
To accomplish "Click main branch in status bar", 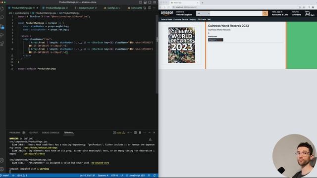I will coord(4,176).
